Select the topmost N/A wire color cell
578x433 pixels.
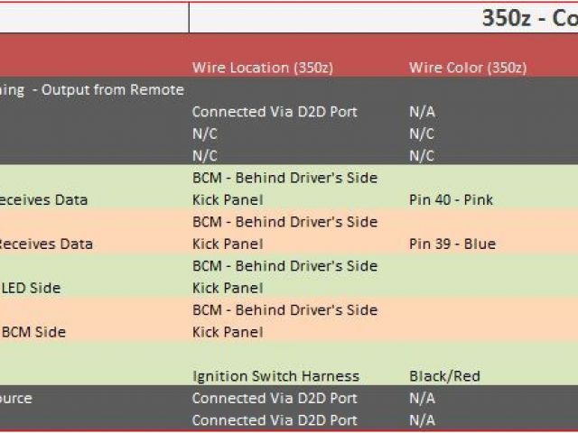pos(422,112)
